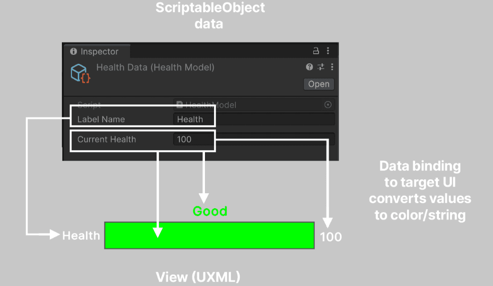Select the Health Model ScriptableObject icon
This screenshot has width=493, height=286.
[x=79, y=71]
